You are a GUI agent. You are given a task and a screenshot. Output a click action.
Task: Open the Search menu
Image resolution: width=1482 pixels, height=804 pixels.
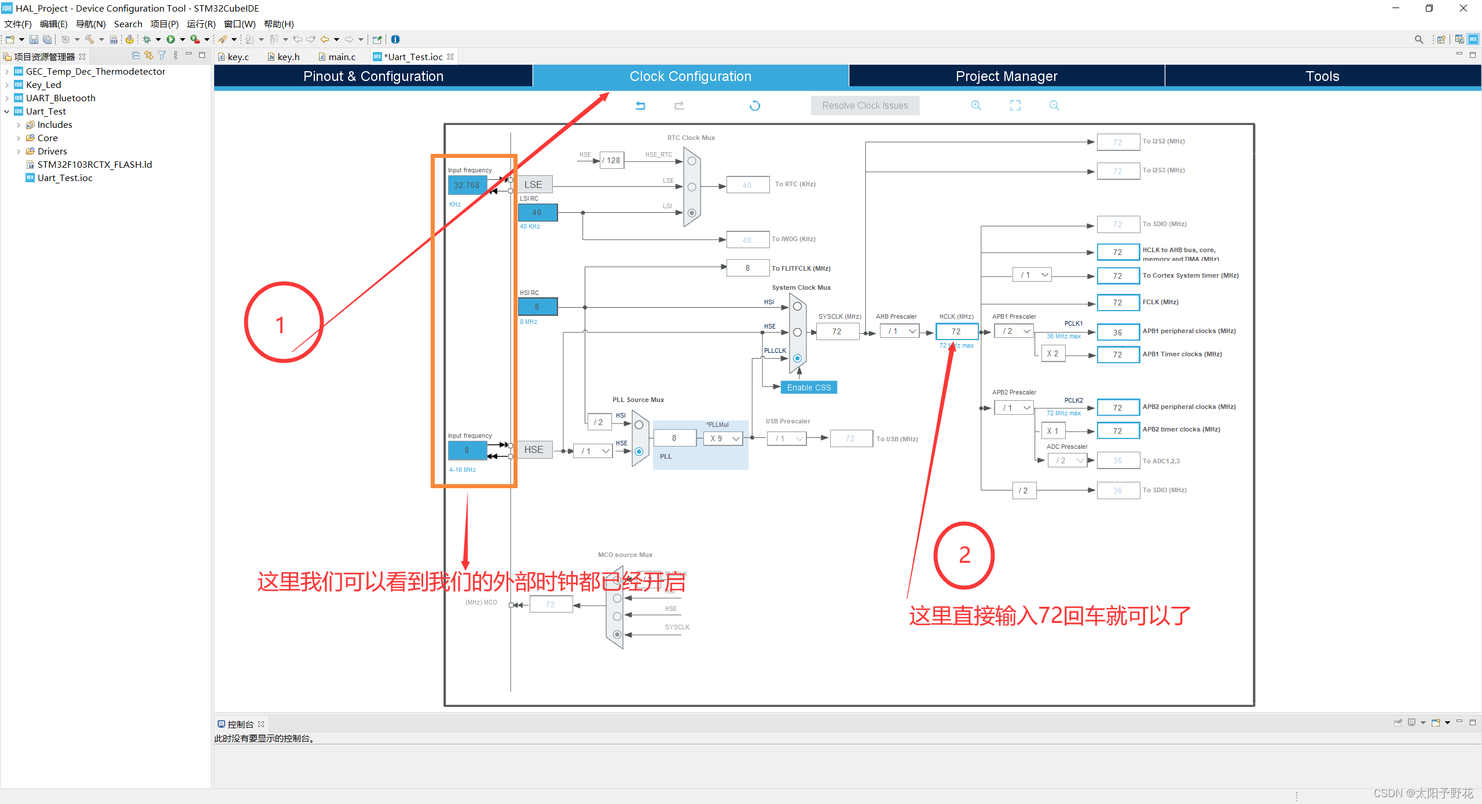click(x=128, y=24)
